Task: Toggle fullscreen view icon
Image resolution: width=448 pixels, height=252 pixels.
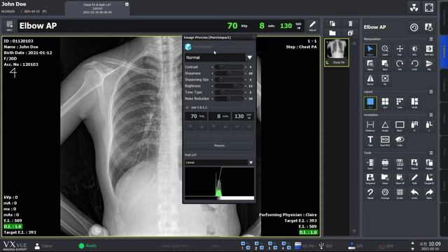Action: tap(429, 8)
